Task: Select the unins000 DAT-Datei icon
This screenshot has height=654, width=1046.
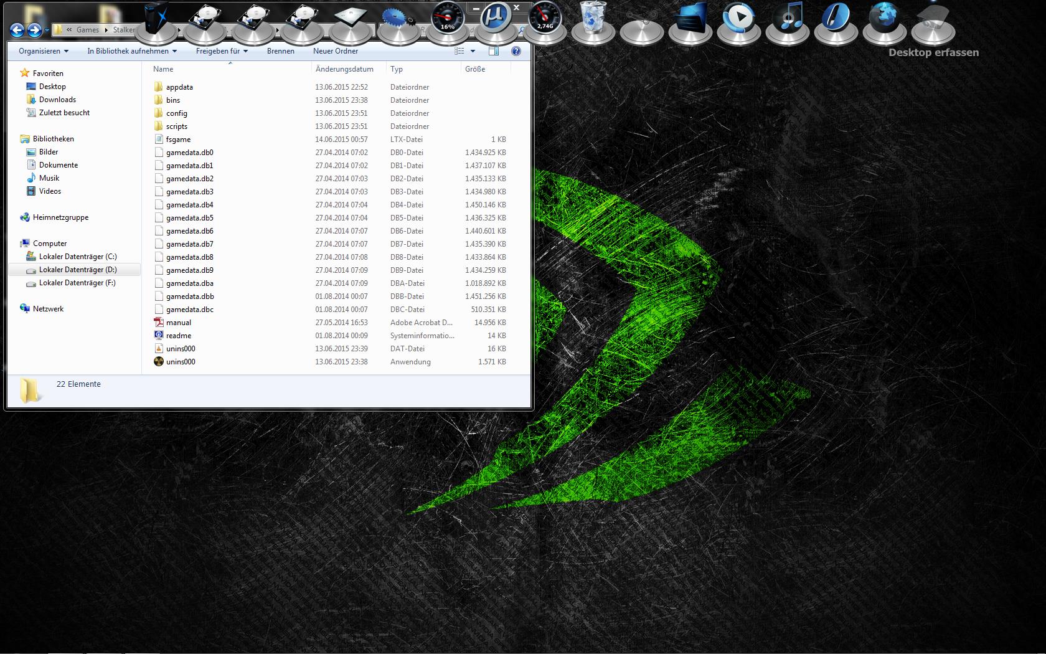Action: [159, 349]
